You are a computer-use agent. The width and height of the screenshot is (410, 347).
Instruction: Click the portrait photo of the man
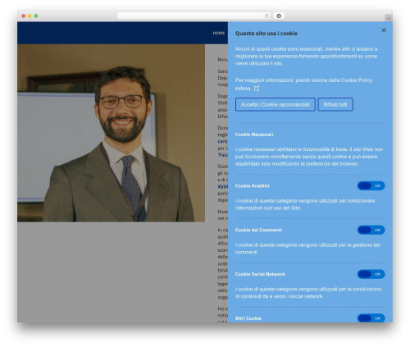[111, 133]
